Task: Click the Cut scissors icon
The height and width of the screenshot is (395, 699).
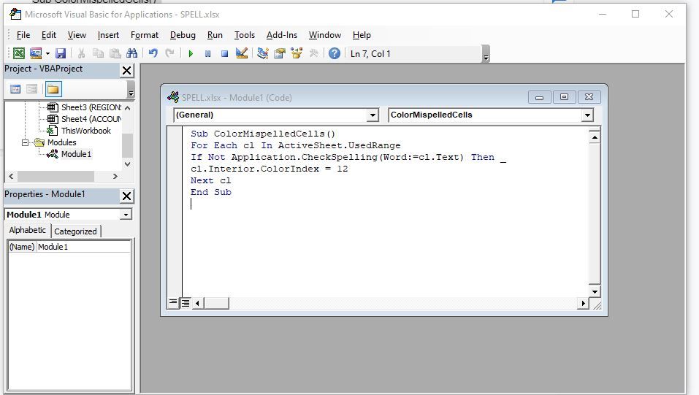Action: [x=81, y=53]
